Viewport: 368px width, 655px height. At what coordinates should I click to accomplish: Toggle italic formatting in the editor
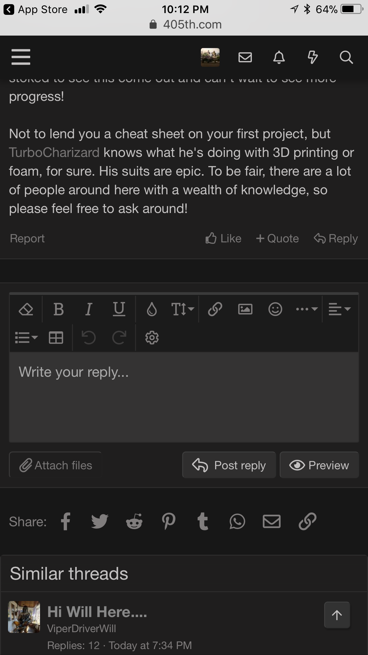tap(88, 309)
